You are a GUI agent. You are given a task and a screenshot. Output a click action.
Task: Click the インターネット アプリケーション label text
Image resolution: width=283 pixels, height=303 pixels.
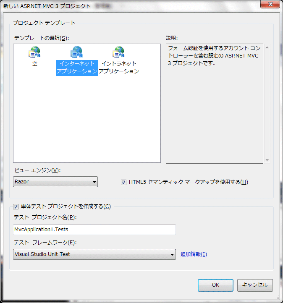point(77,68)
